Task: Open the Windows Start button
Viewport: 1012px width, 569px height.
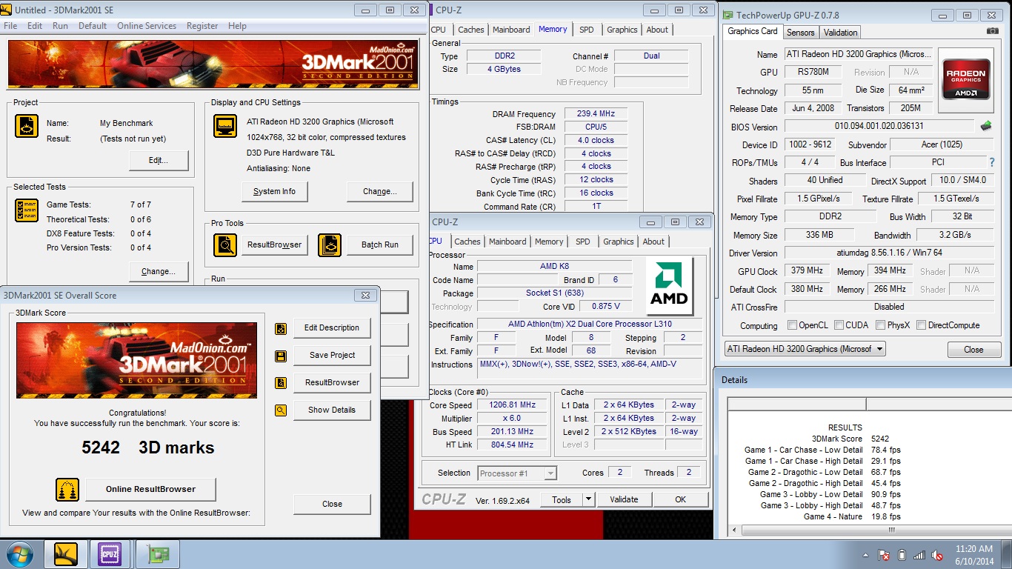Action: (19, 554)
